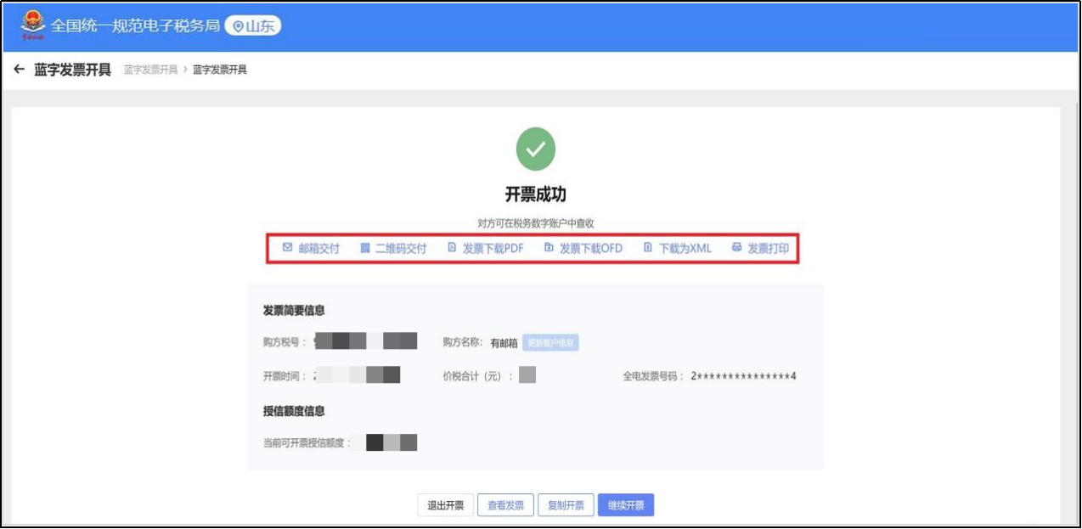Click the 购方名称 label
Viewport: 1082px width, 529px height.
(464, 342)
